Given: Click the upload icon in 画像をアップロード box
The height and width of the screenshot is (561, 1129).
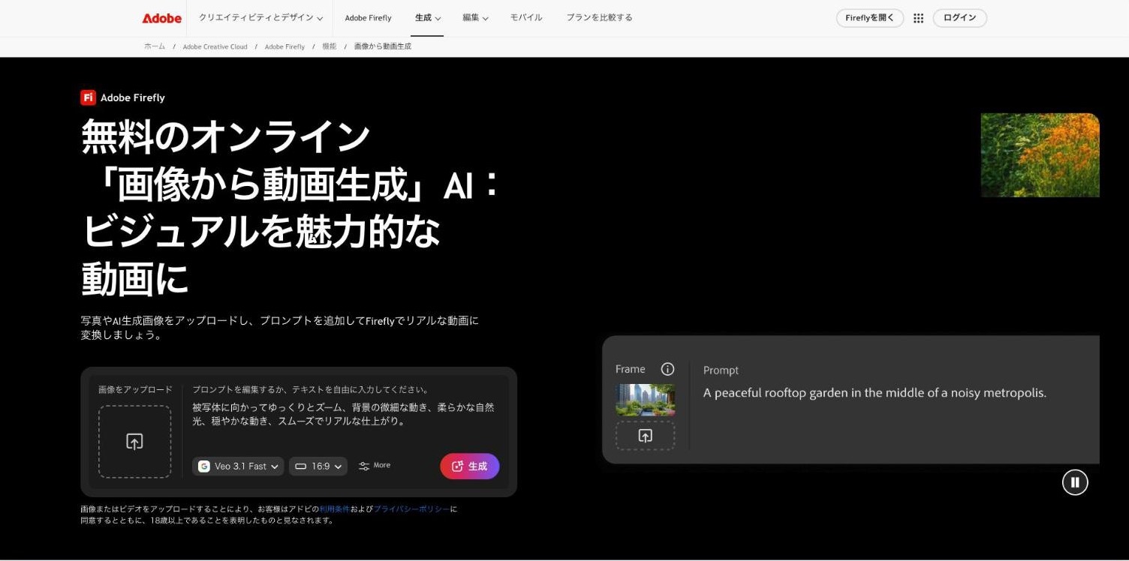Looking at the screenshot, I should click(x=134, y=442).
